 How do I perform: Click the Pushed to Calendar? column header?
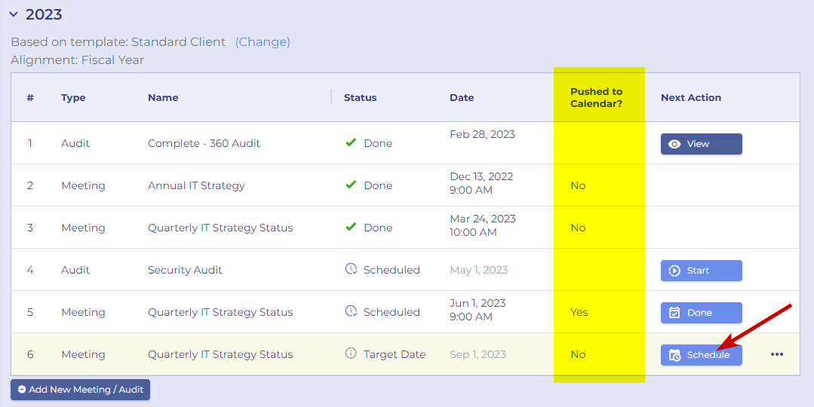596,97
